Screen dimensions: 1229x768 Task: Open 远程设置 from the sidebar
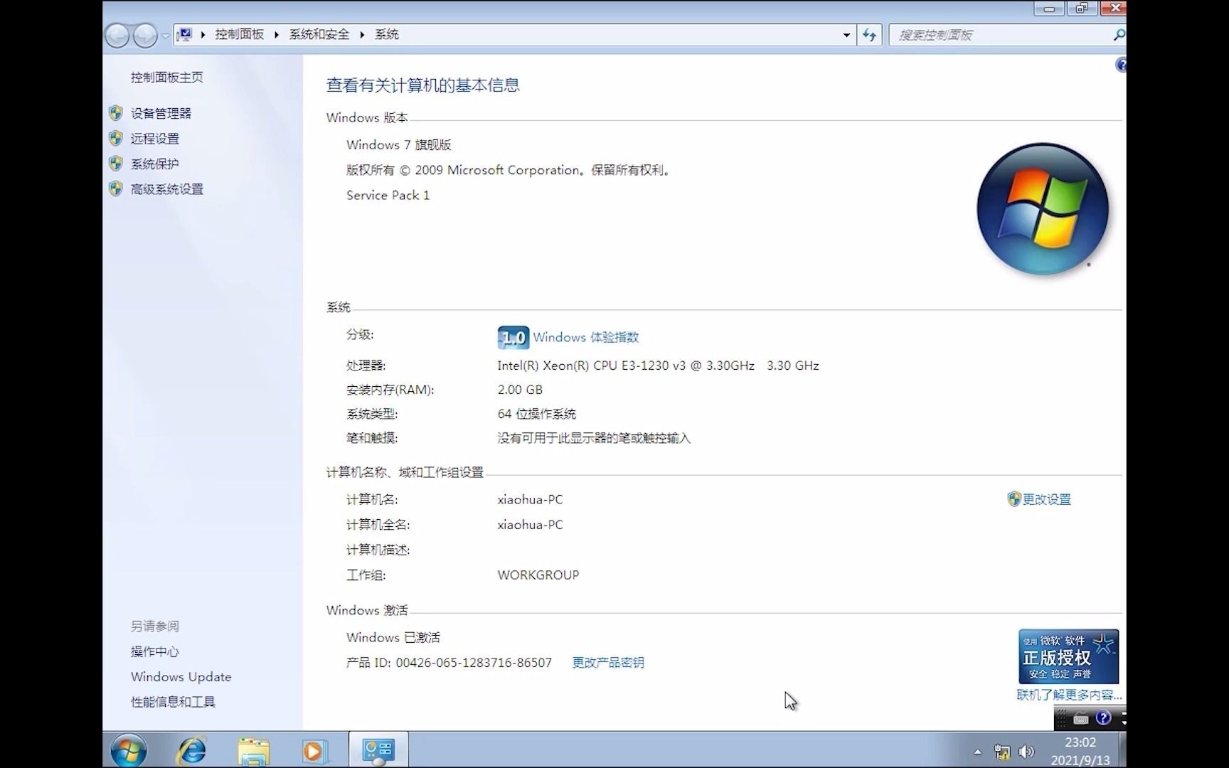point(155,139)
